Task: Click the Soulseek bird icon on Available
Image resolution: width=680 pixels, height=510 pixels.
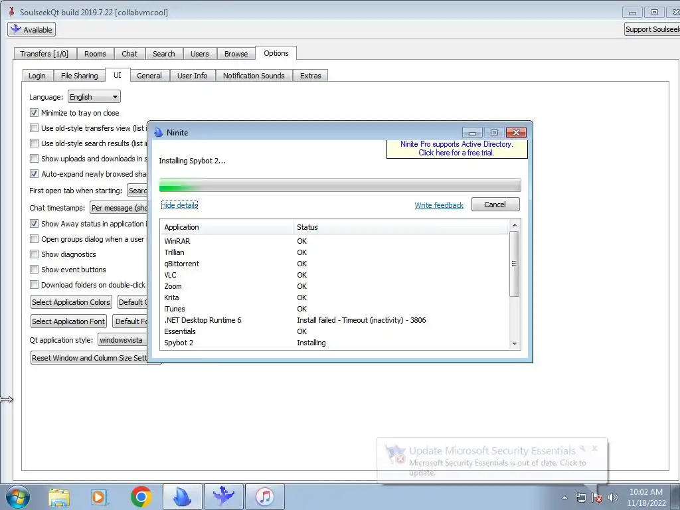Action: [16, 29]
